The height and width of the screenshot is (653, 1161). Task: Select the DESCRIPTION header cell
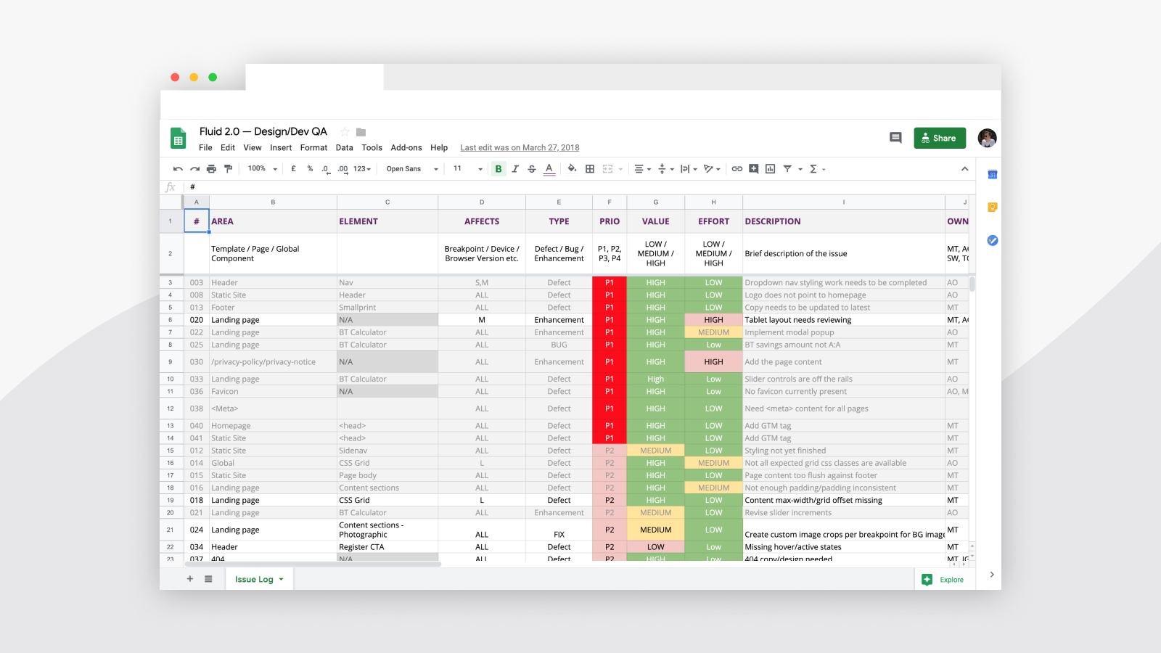click(844, 221)
